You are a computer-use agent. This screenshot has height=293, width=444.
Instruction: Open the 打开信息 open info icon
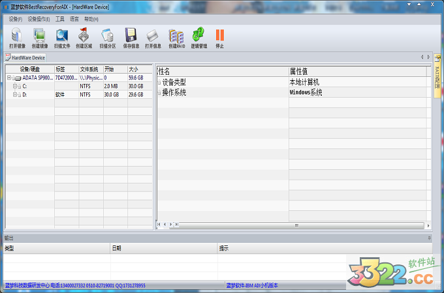pos(153,38)
